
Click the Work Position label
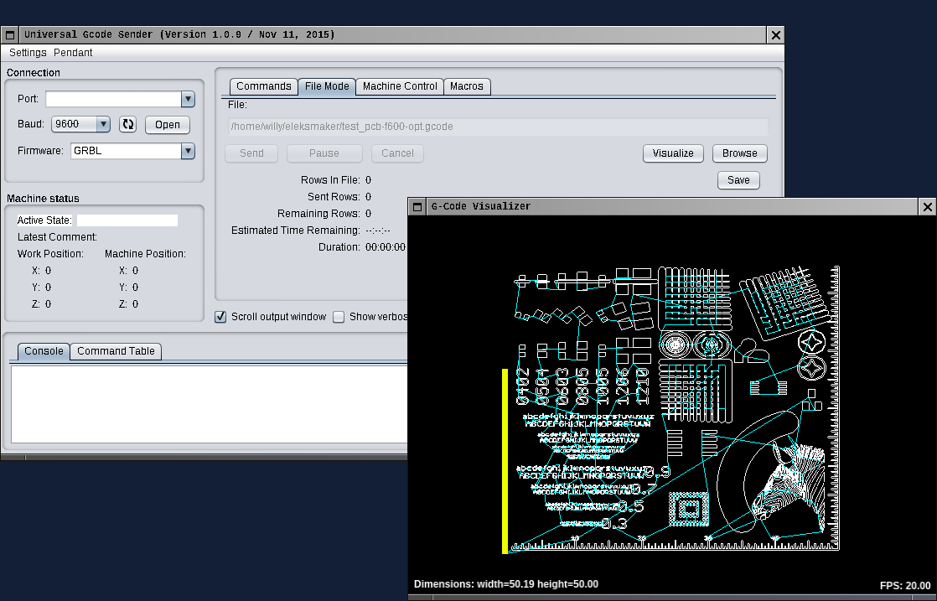click(x=50, y=254)
